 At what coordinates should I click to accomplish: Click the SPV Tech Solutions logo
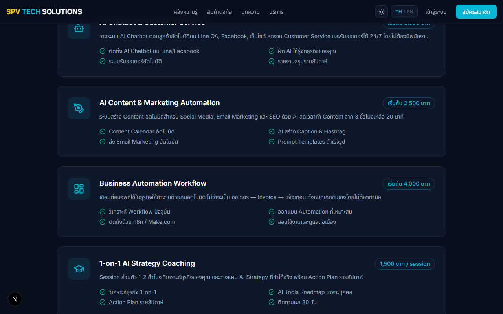(44, 12)
